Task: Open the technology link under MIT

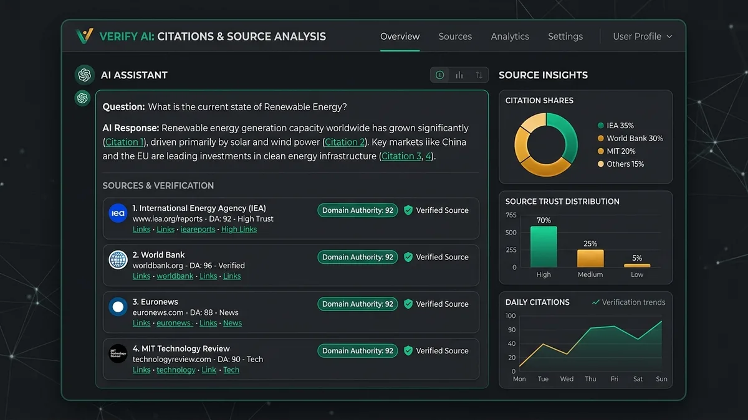Action: (x=176, y=370)
